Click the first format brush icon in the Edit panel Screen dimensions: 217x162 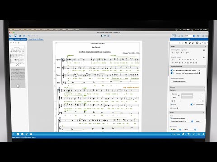pyautogui.click(x=190, y=43)
